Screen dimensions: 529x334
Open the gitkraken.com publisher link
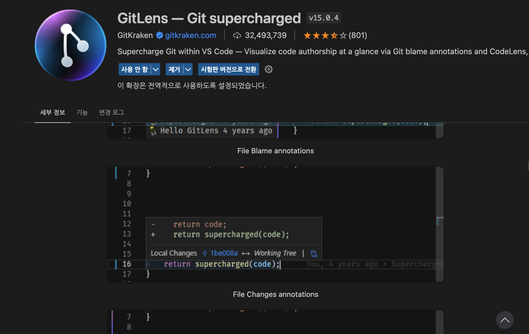pos(191,35)
